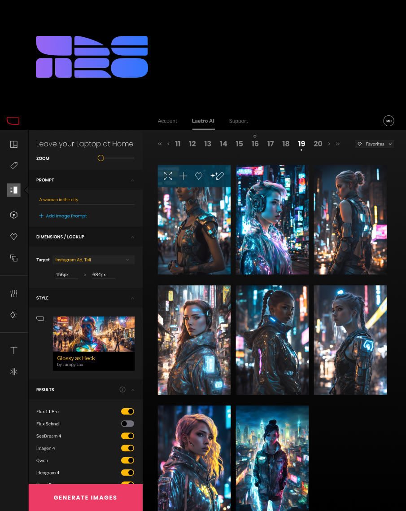The height and width of the screenshot is (511, 406).
Task: Open the MD user avatar
Action: [x=389, y=121]
